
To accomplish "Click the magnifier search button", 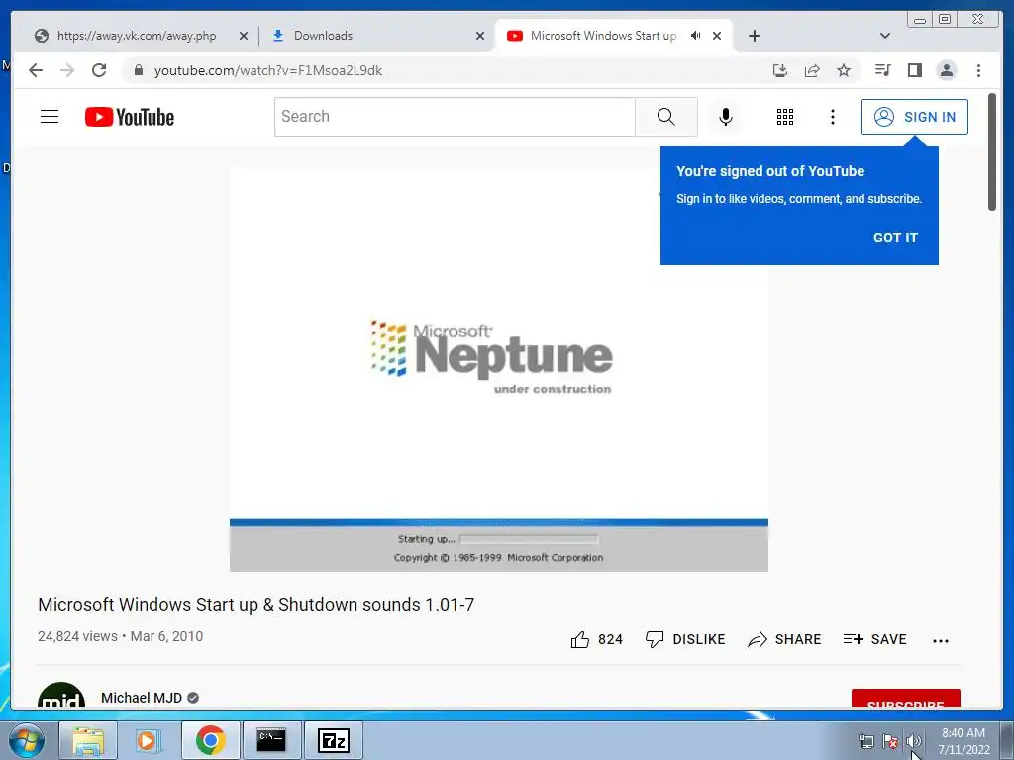I will click(x=666, y=117).
